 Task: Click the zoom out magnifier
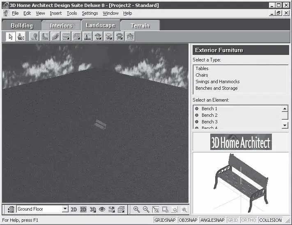tap(146, 209)
